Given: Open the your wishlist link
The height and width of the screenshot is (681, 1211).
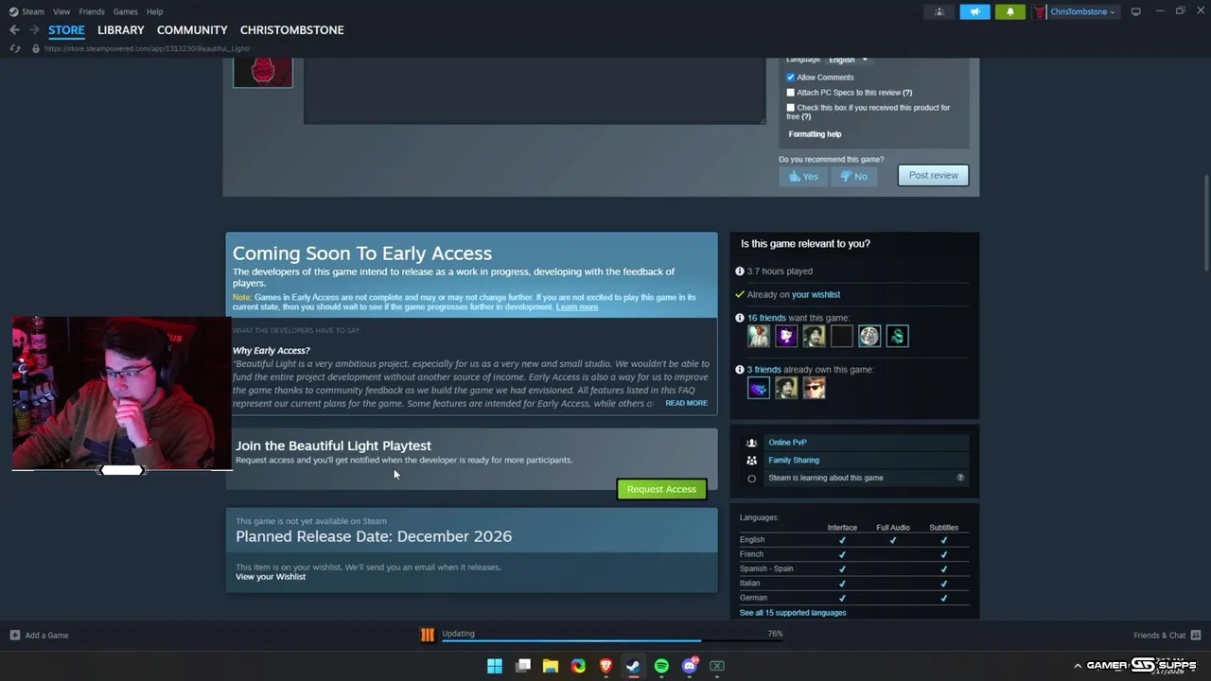Looking at the screenshot, I should 816,295.
